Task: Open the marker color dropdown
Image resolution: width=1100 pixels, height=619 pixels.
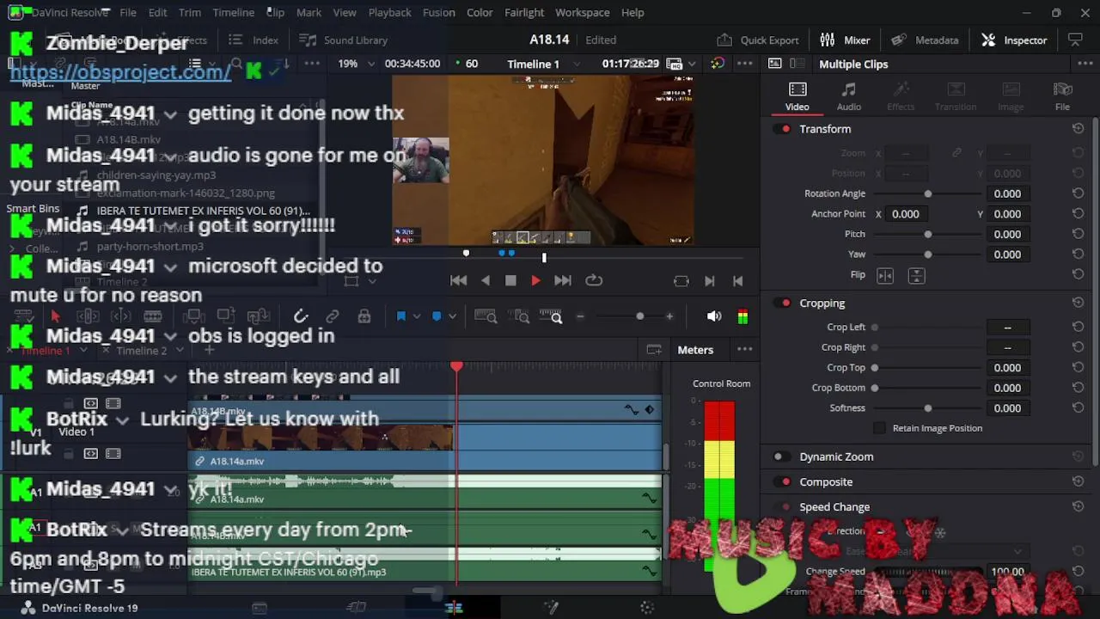Action: pos(453,316)
